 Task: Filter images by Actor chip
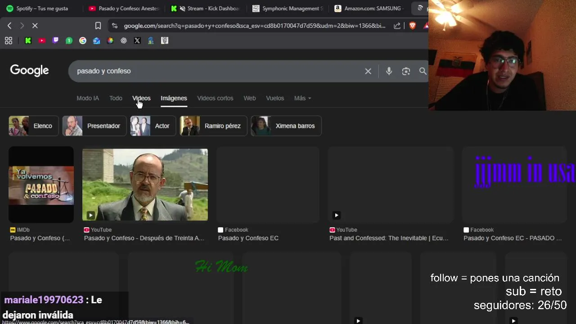(153, 126)
